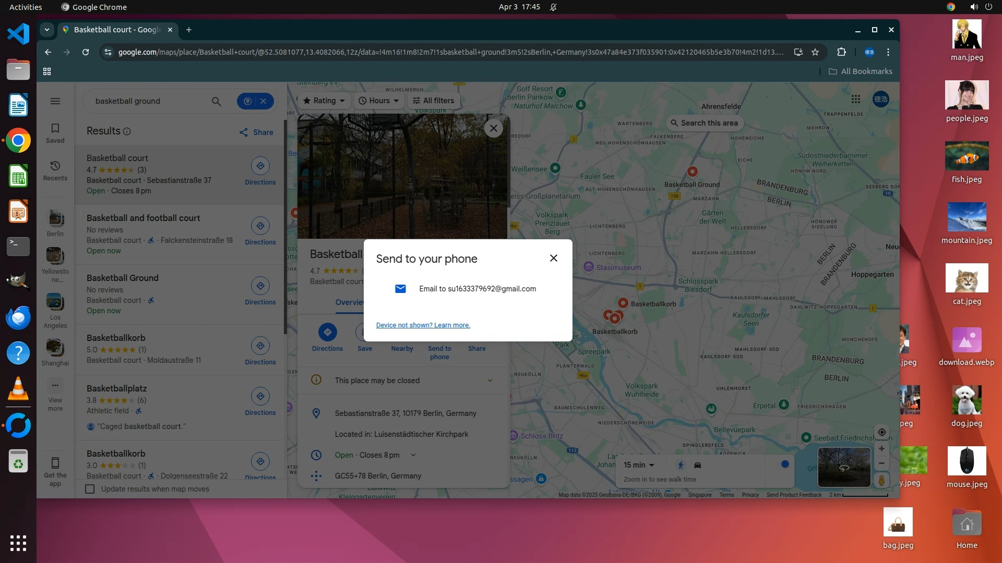This screenshot has height=563, width=1002.
Task: Select the driving mode car icon
Action: click(x=697, y=465)
